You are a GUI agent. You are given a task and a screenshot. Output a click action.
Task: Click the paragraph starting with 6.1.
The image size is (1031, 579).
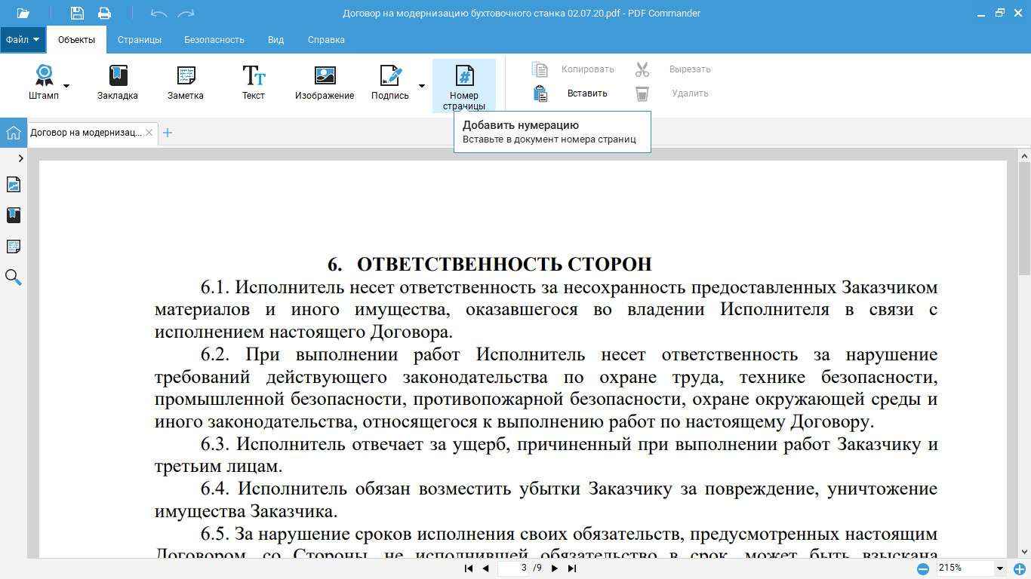pos(546,310)
